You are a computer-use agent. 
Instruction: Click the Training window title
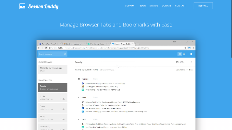click(85, 79)
